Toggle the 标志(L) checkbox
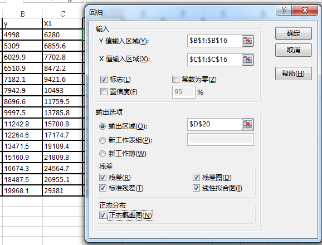The height and width of the screenshot is (245, 322). 104,79
